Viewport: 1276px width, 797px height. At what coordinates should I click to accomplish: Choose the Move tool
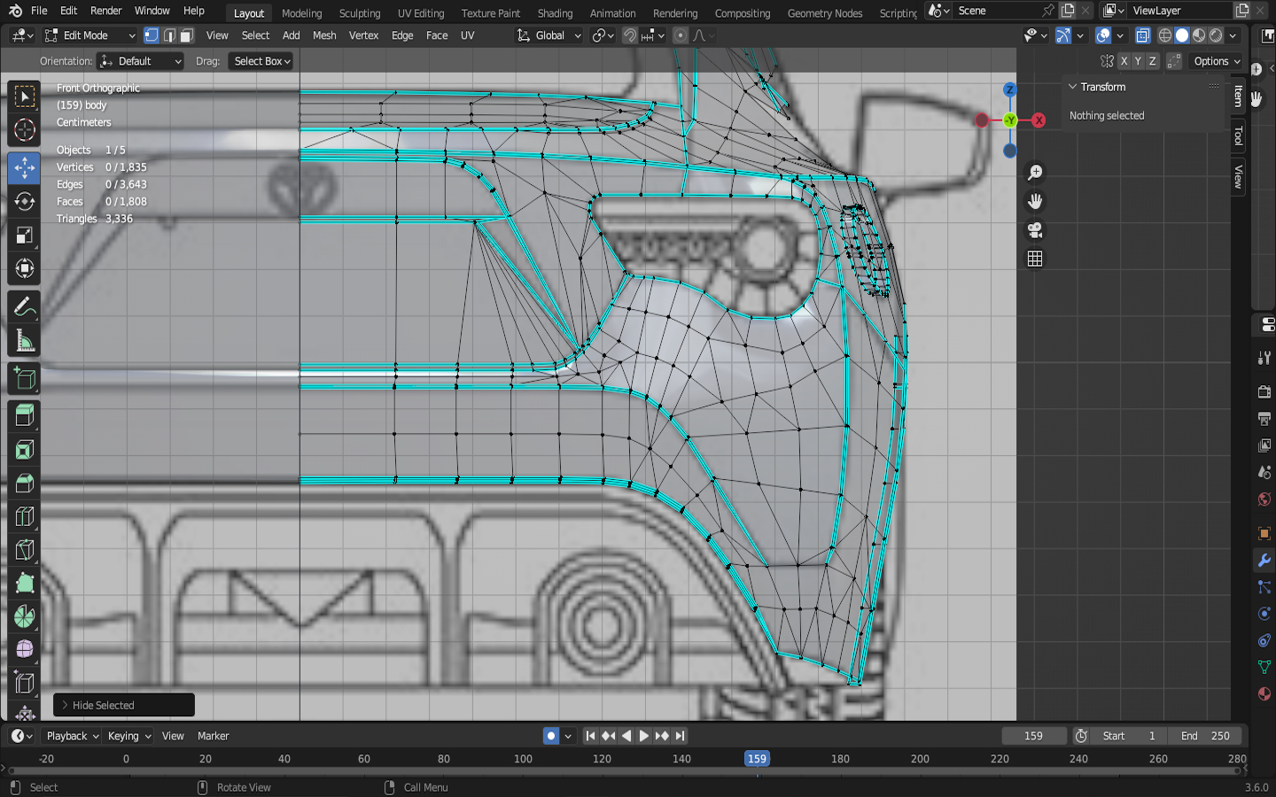(x=24, y=167)
